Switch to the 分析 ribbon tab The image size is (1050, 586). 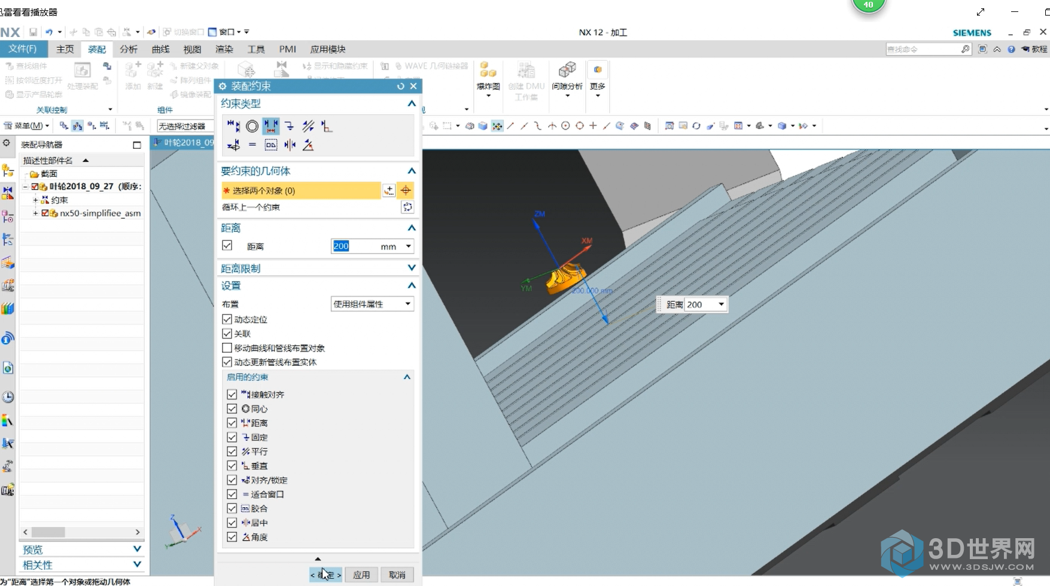click(x=129, y=49)
